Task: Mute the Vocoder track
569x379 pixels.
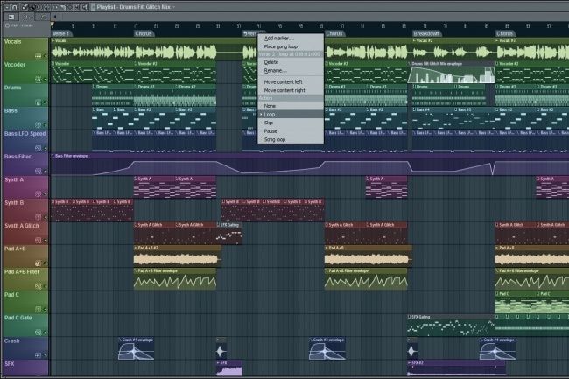Action: tap(46, 79)
